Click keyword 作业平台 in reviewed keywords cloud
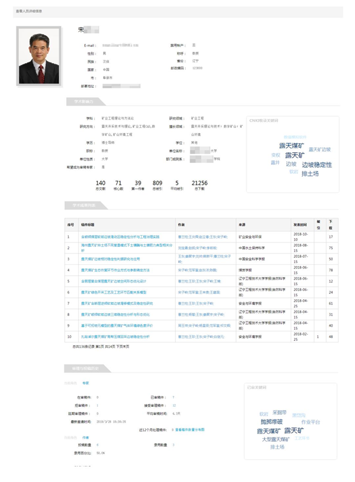Image resolution: width=355 pixels, height=482 pixels. (x=310, y=422)
